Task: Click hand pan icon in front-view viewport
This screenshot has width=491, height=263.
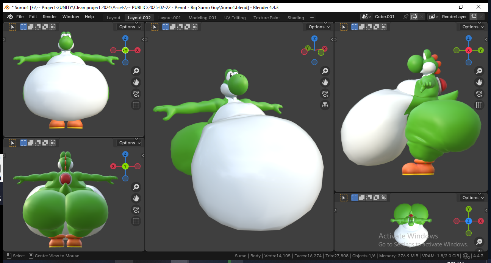Action: click(x=136, y=82)
